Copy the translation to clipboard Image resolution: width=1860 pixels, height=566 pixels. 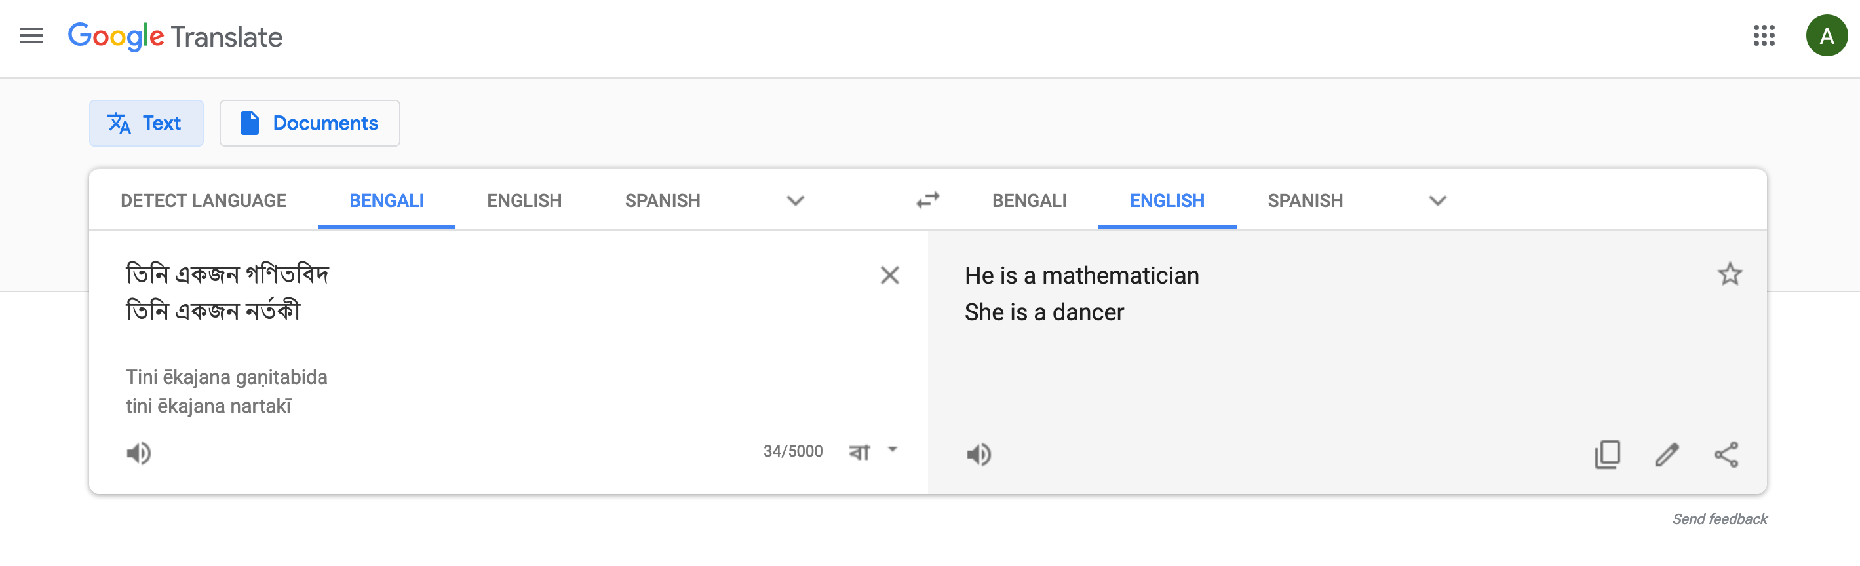(1607, 455)
